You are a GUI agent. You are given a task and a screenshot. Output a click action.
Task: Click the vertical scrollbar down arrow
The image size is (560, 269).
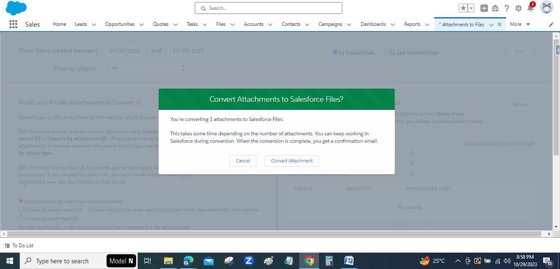[x=556, y=227]
